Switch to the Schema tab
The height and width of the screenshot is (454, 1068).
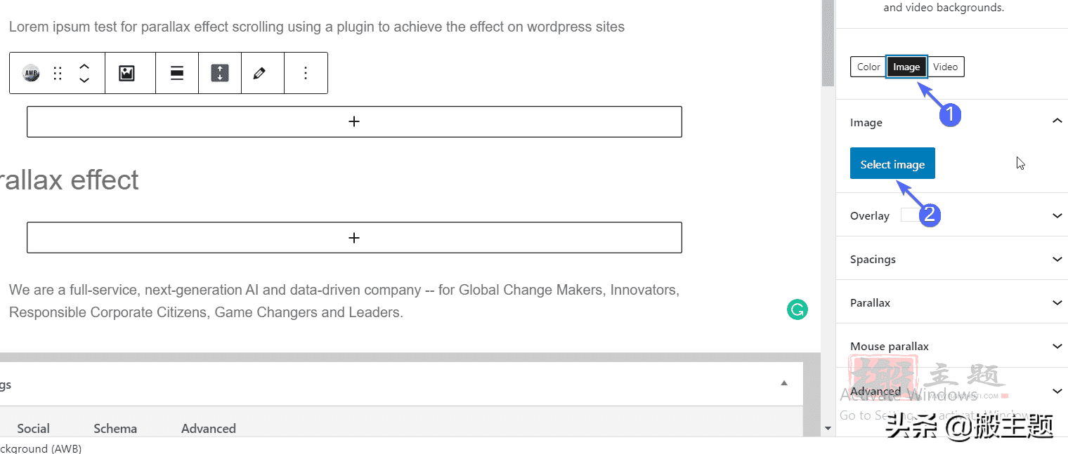click(115, 428)
